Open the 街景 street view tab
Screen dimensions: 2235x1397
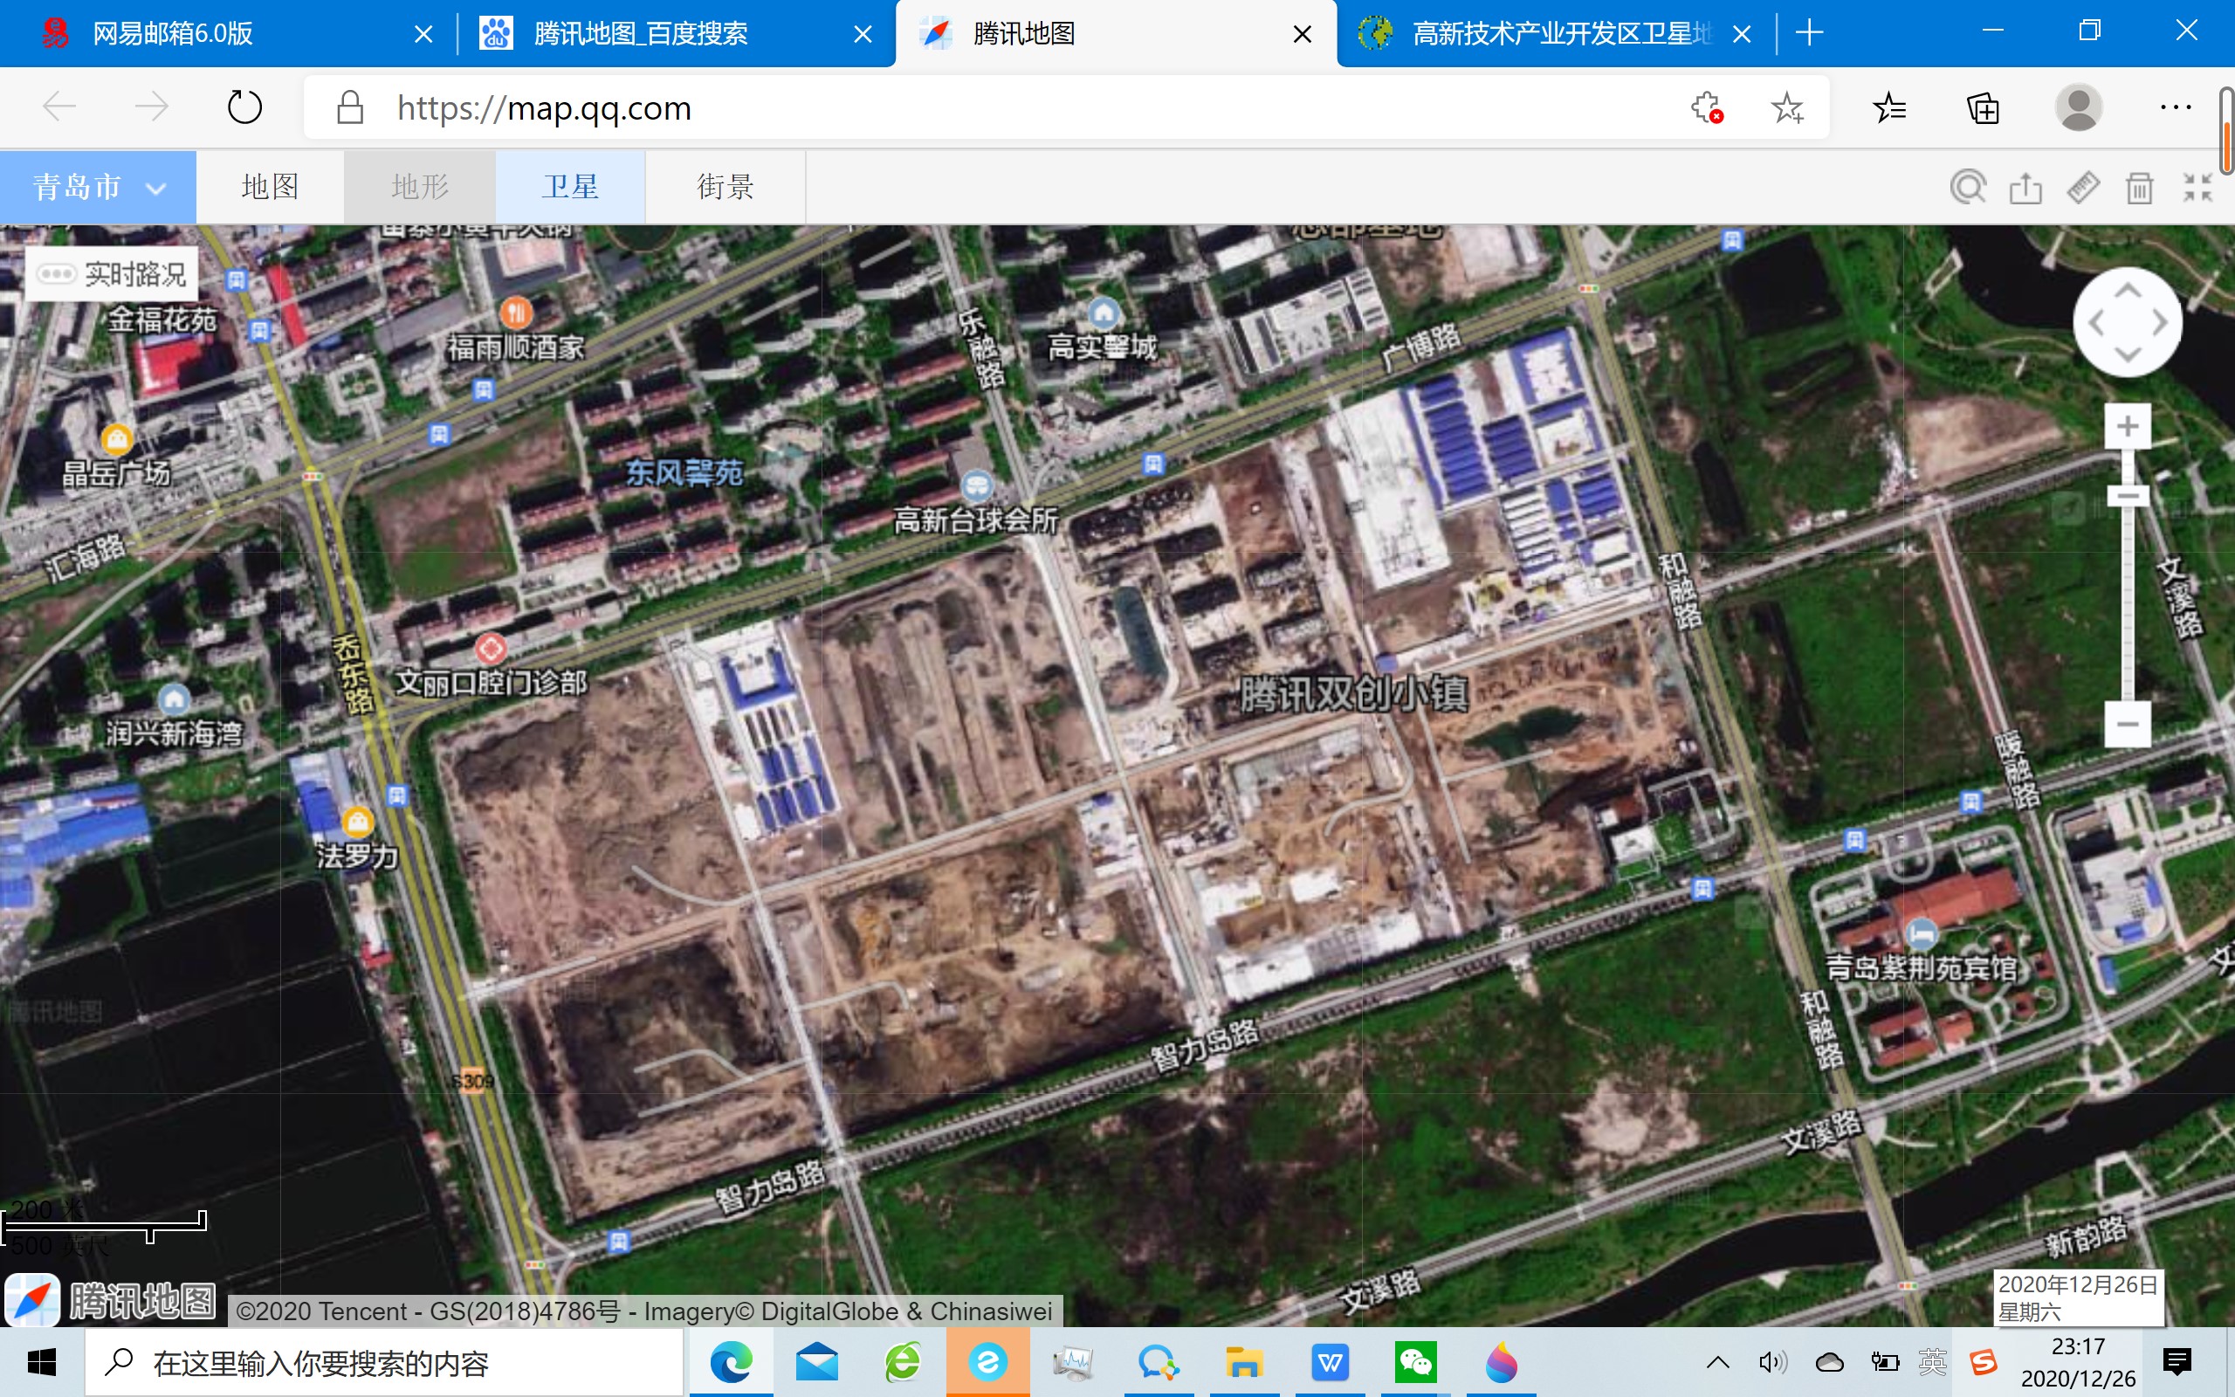(726, 187)
